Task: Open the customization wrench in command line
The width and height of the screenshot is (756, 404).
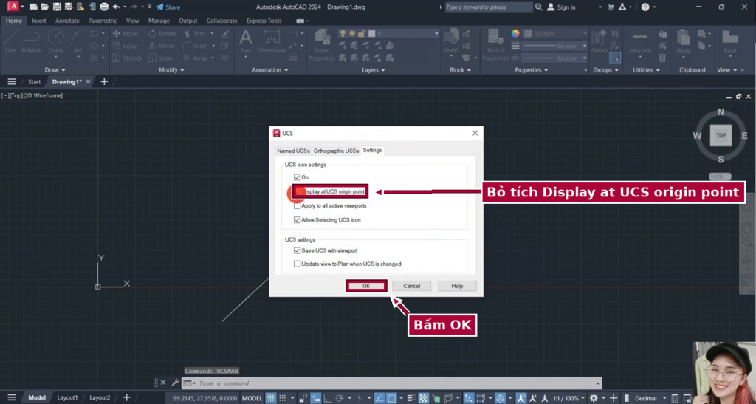Action: point(175,383)
